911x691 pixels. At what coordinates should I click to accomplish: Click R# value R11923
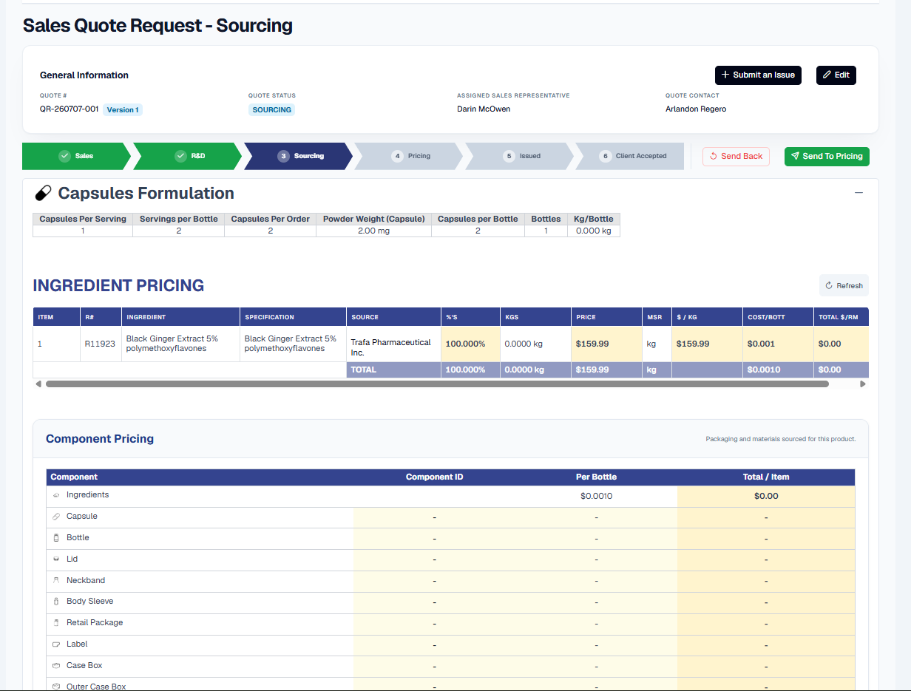(x=100, y=344)
